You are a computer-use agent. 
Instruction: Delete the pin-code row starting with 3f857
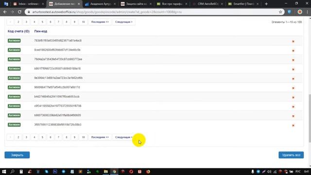293,125
